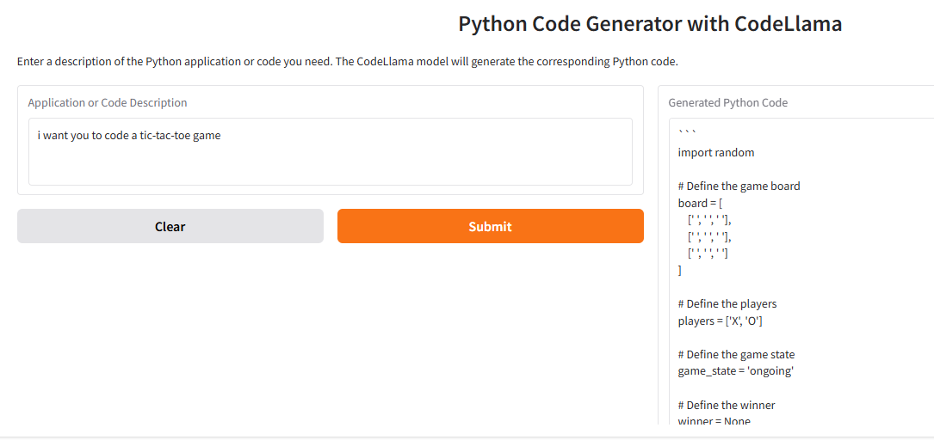Click the players = ['X', 'O'] line
934x440 pixels.
[x=721, y=321]
